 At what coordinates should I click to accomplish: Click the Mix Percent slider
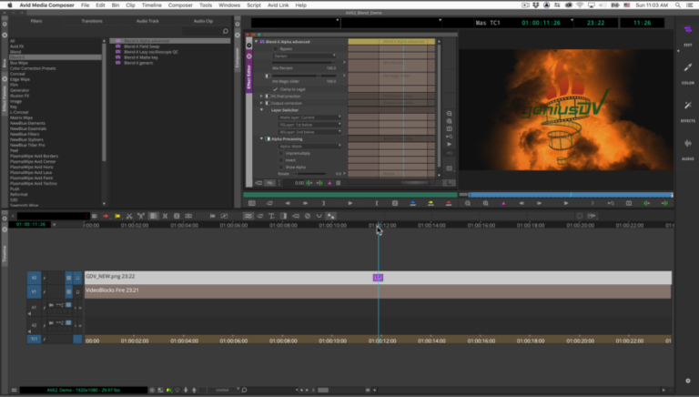(x=303, y=63)
